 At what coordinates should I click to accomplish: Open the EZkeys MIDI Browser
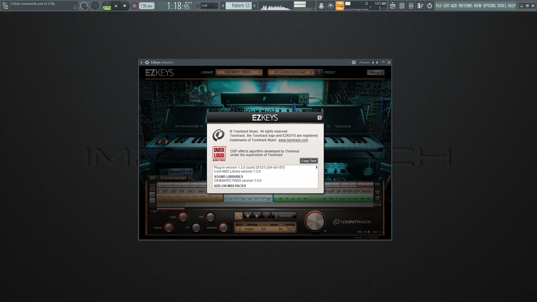click(x=284, y=216)
